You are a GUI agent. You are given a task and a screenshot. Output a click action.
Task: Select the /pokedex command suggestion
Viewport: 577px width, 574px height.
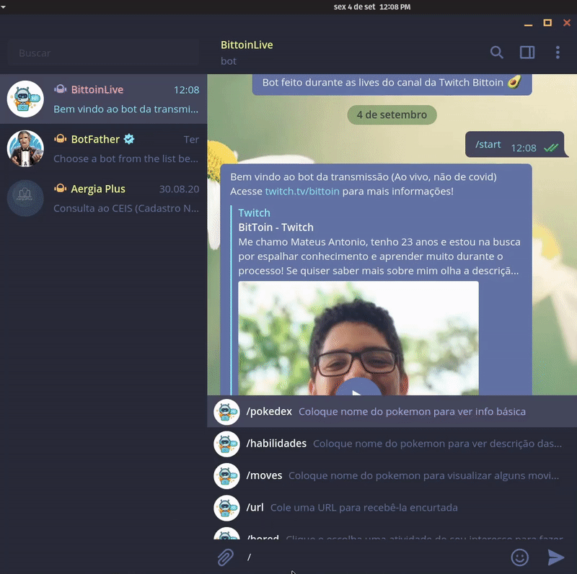392,411
